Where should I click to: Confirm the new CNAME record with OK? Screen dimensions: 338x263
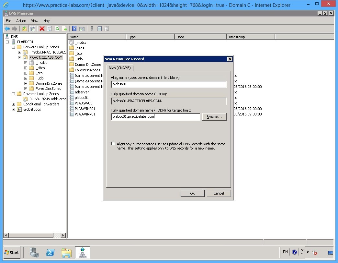point(192,193)
